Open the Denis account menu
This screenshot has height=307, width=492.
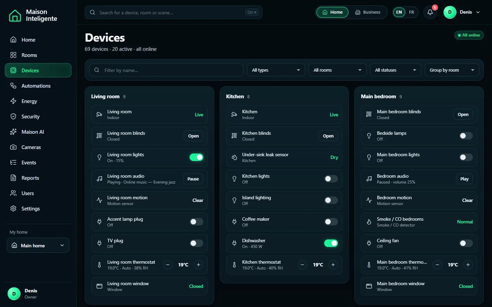462,12
